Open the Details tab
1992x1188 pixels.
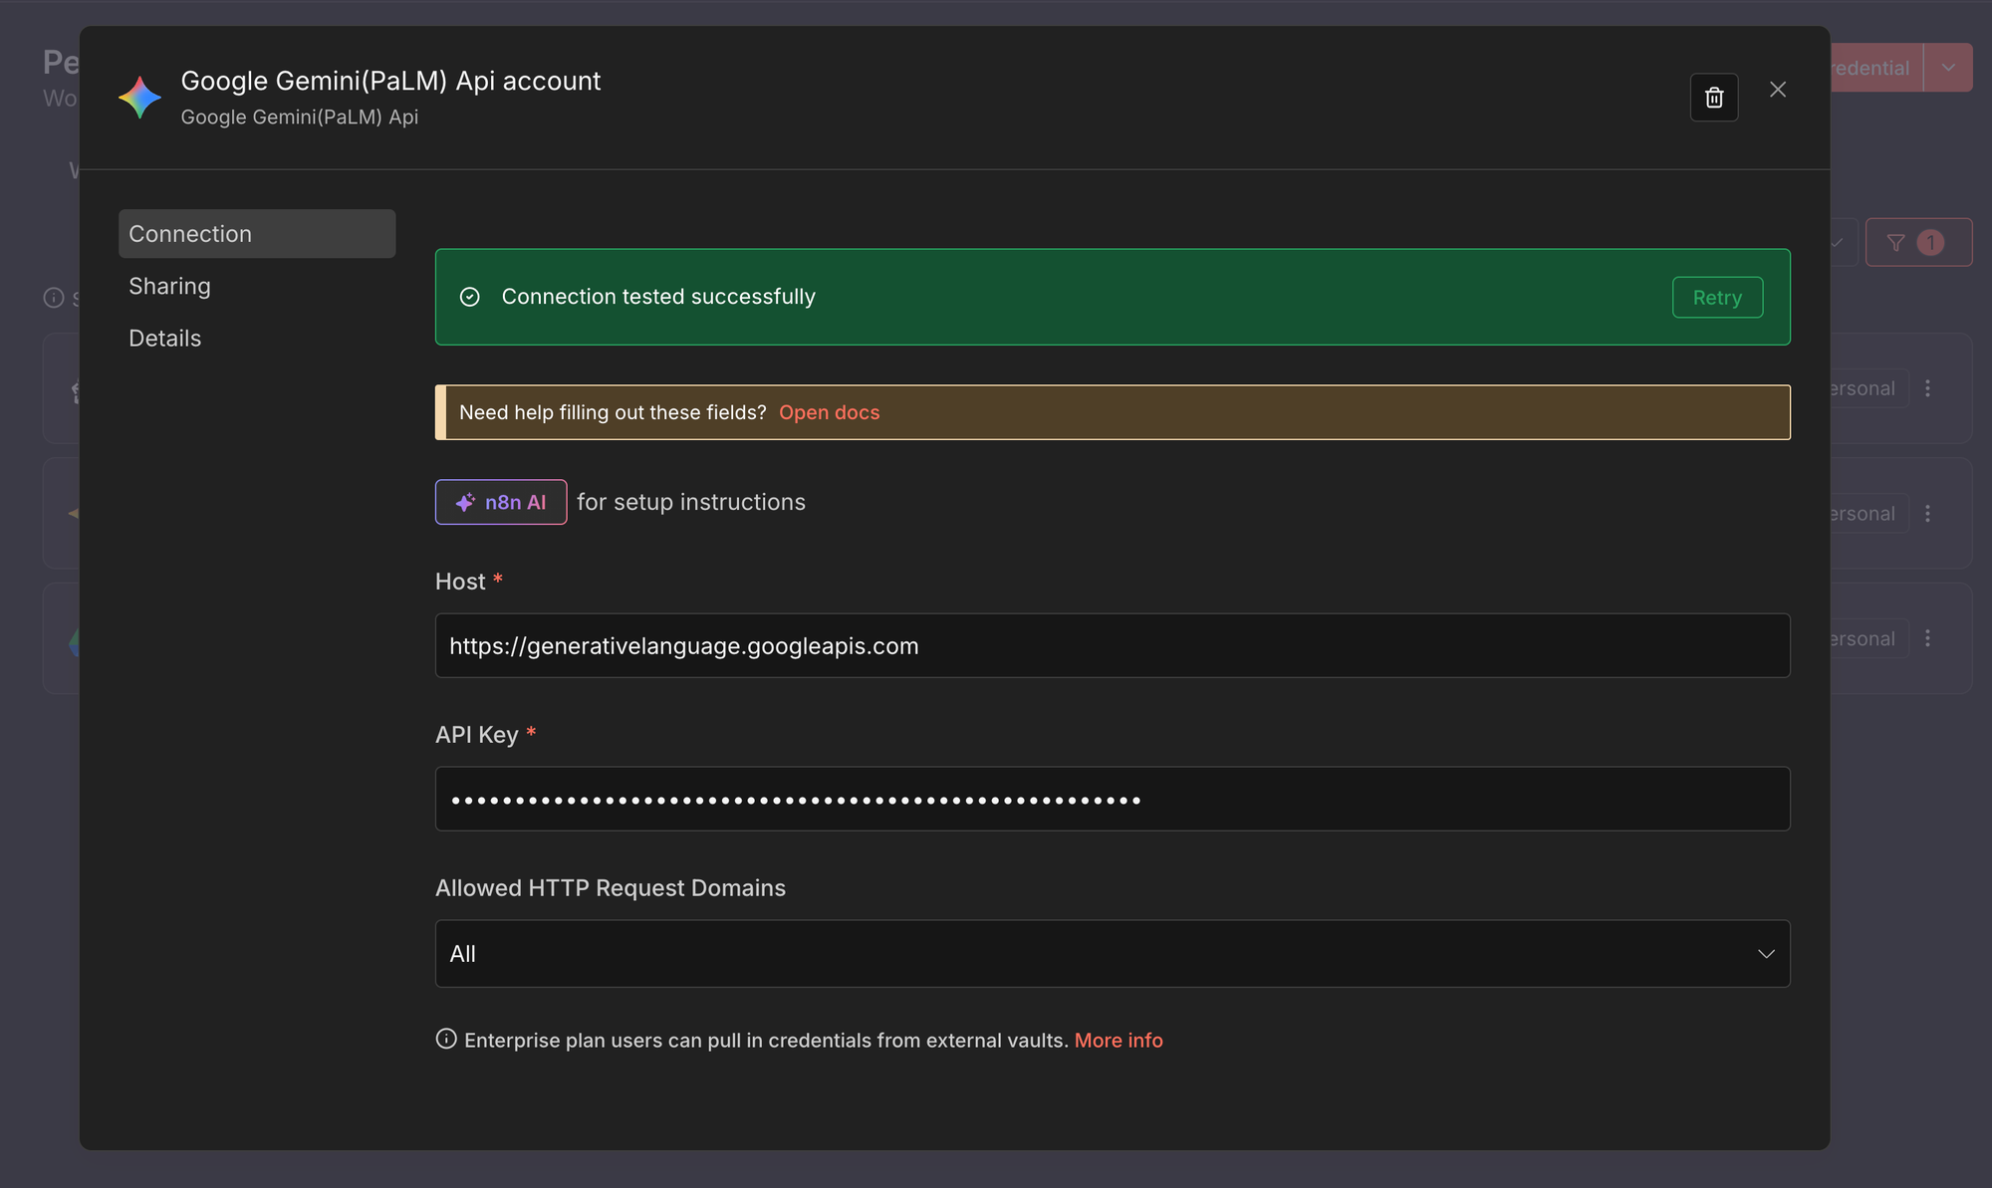pos(165,339)
